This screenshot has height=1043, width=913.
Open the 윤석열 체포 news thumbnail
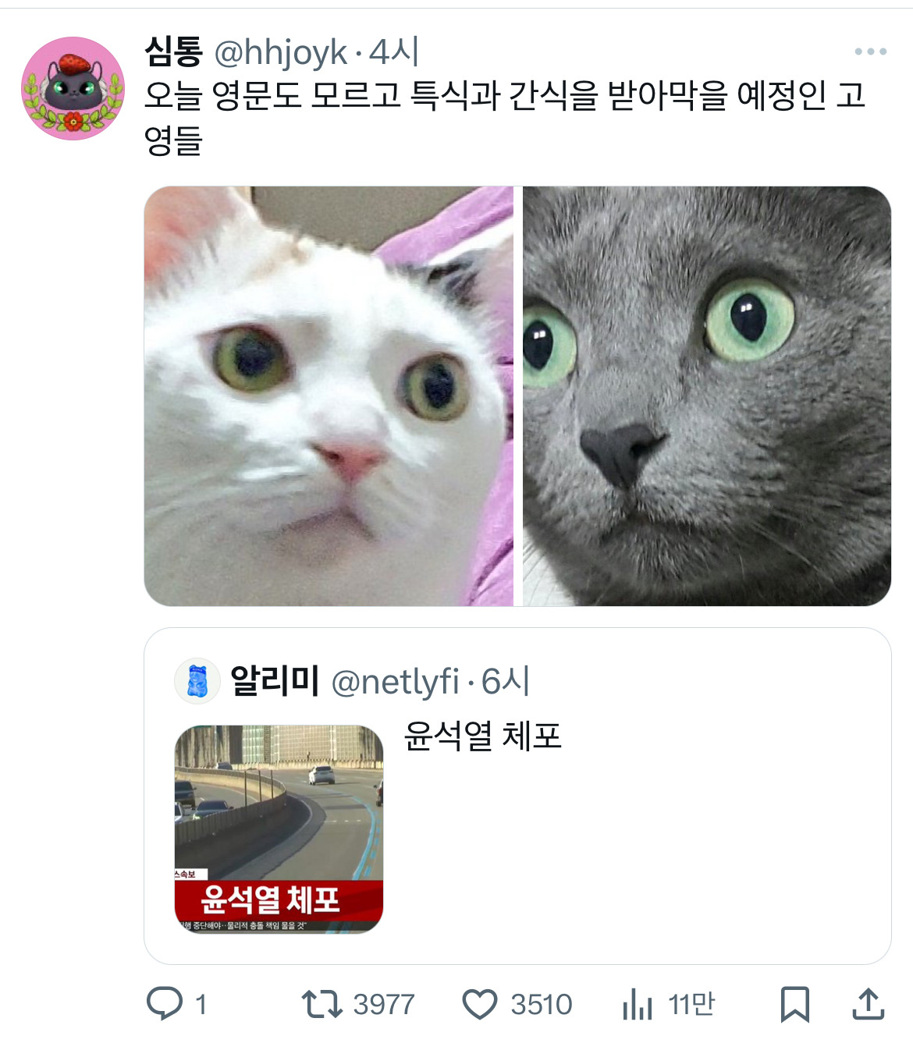279,829
